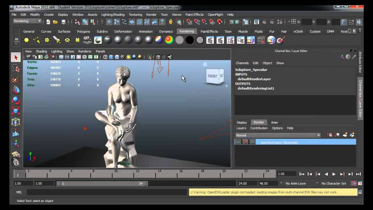Click the New Scene icon
Image resolution: width=373 pixels, height=210 pixels.
(x=48, y=22)
